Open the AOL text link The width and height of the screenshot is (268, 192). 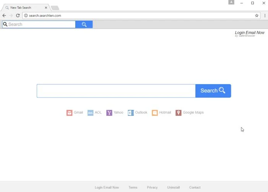[x=98, y=112]
